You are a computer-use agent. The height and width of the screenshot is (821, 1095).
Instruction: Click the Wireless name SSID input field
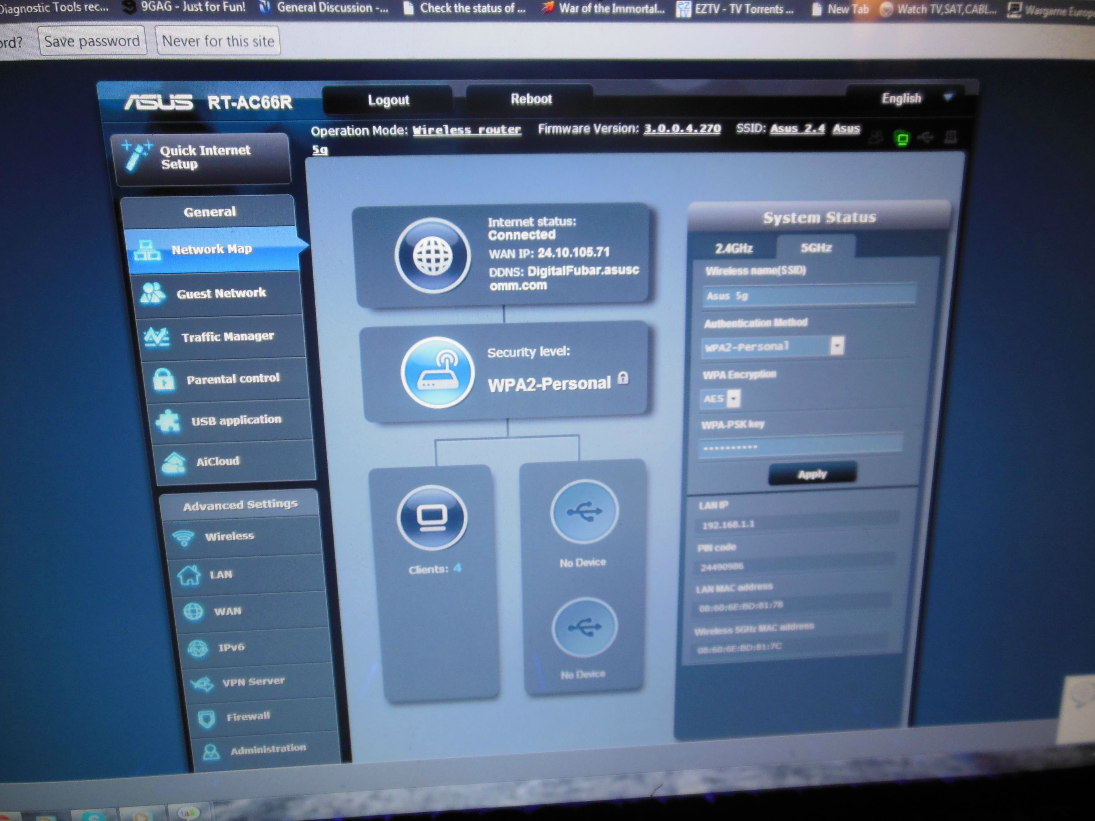point(809,295)
